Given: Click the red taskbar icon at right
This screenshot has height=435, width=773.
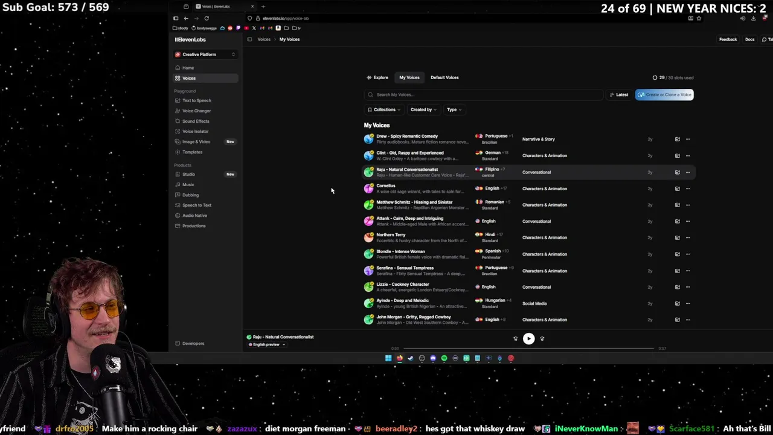Looking at the screenshot, I should click(x=511, y=358).
